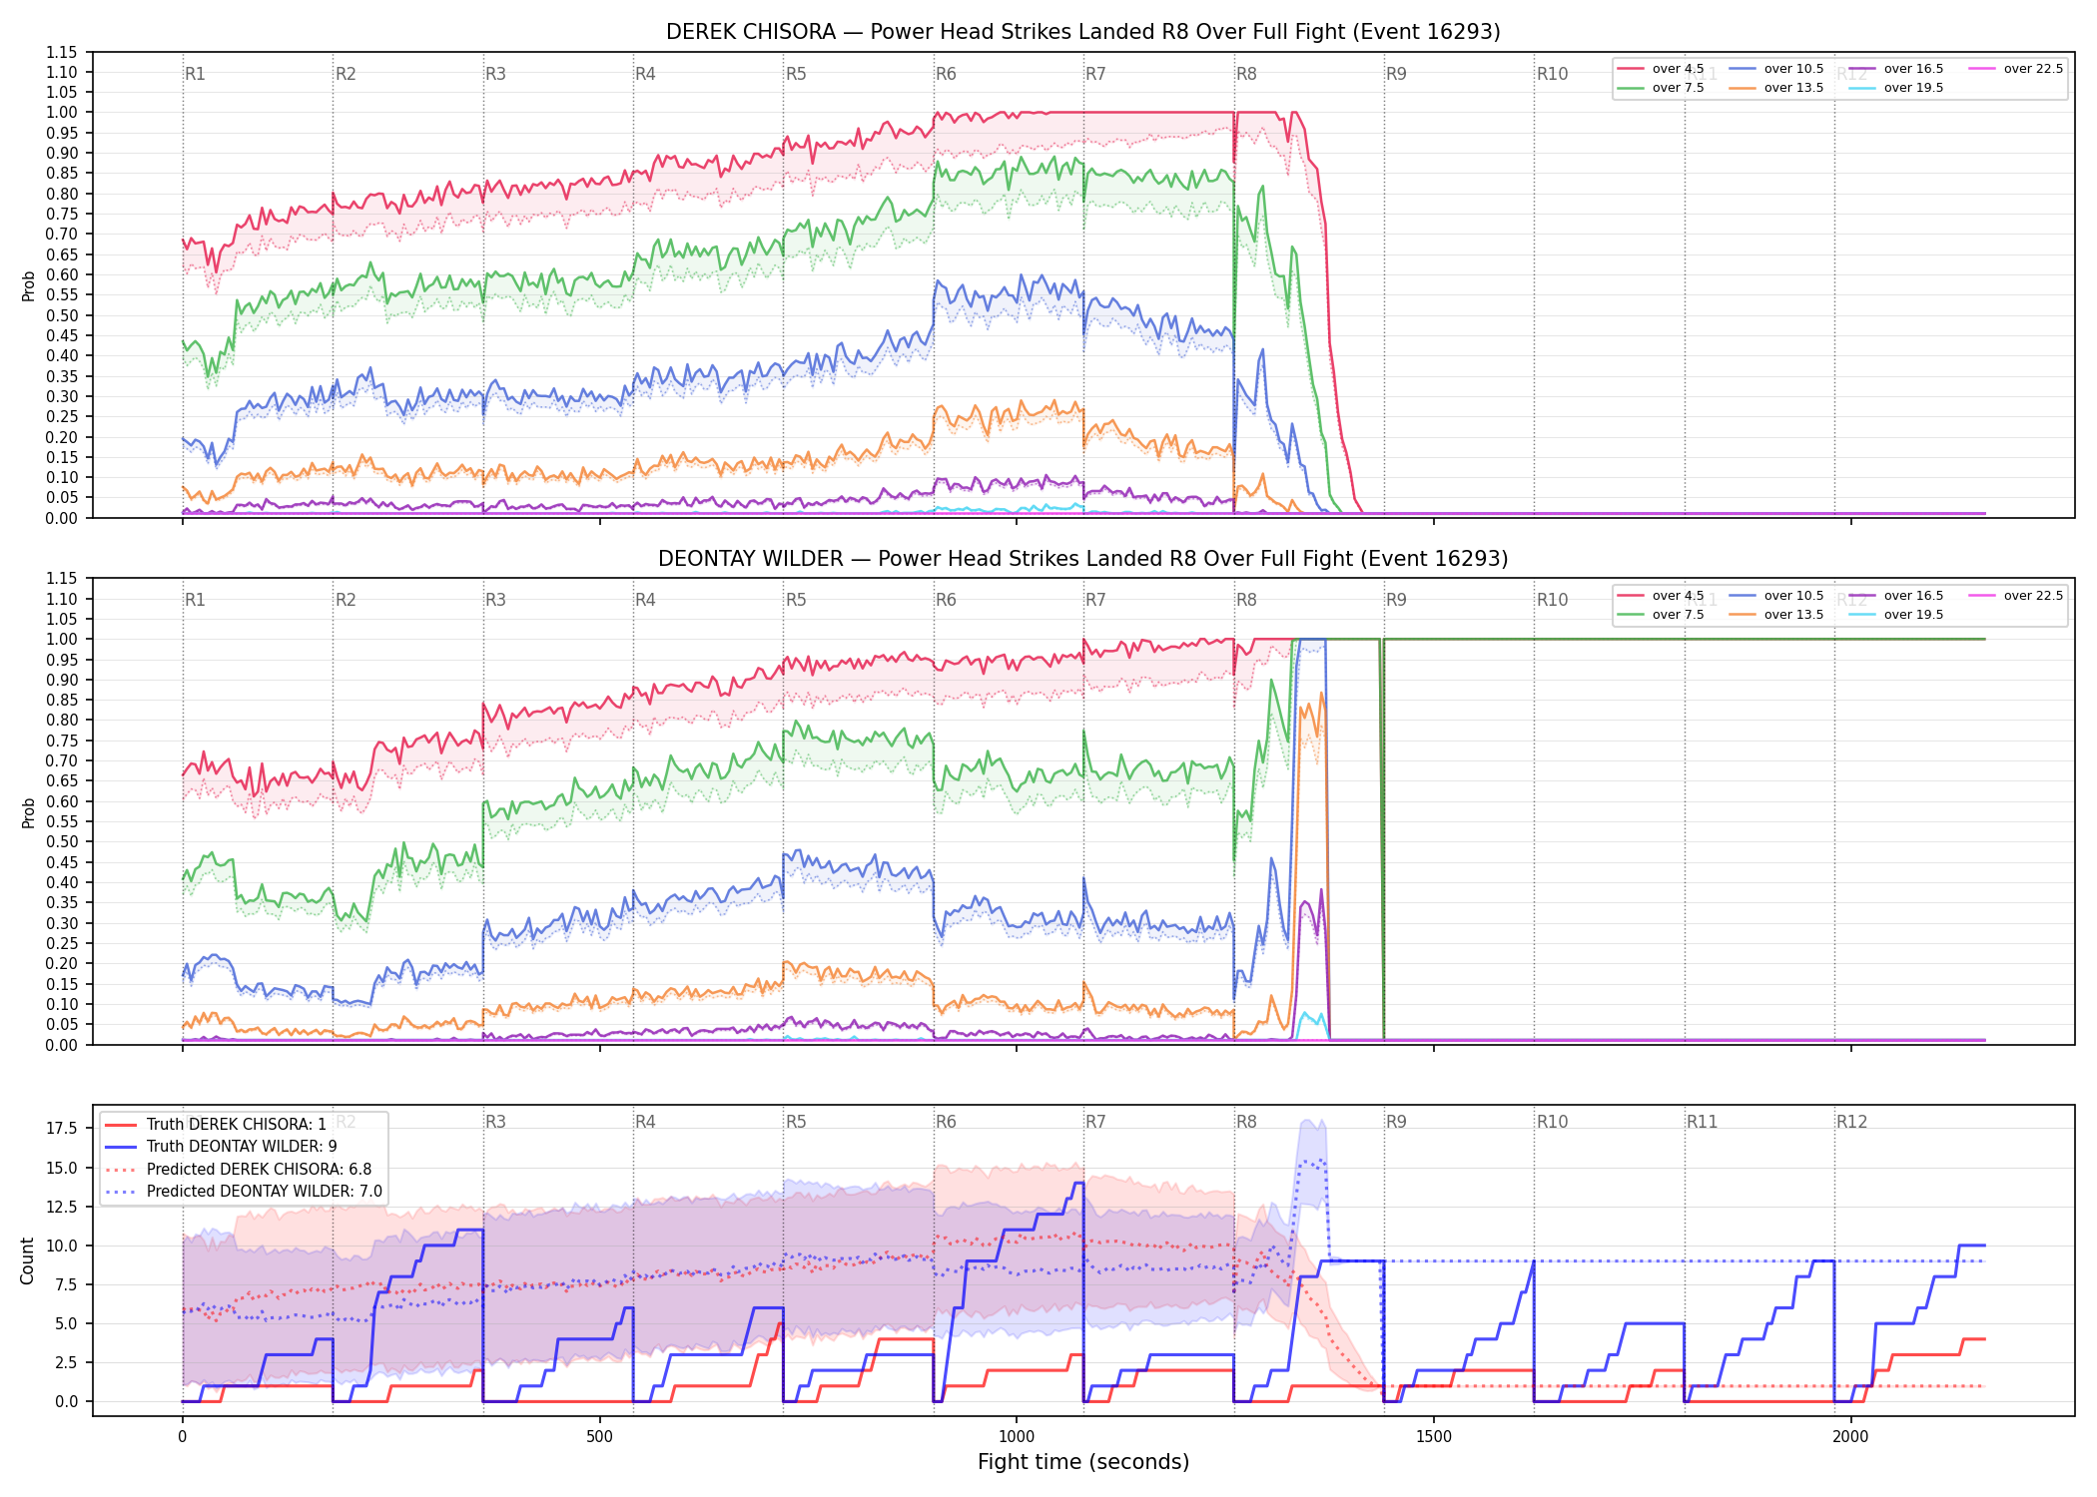
Task: Click the R8 round marker in Count chart
Action: pos(1246,1122)
